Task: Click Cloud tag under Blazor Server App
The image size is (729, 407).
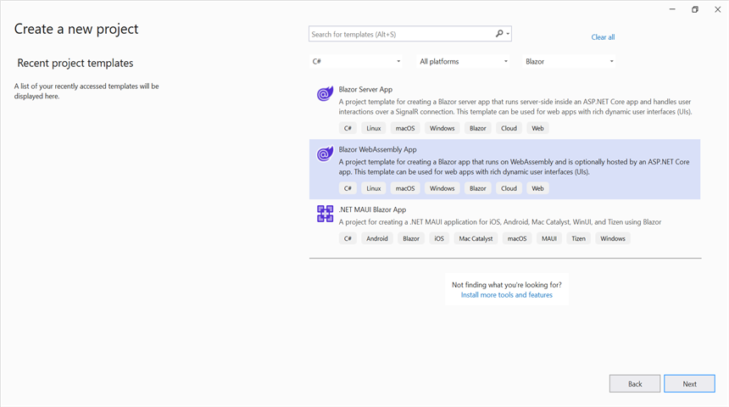Action: (509, 128)
